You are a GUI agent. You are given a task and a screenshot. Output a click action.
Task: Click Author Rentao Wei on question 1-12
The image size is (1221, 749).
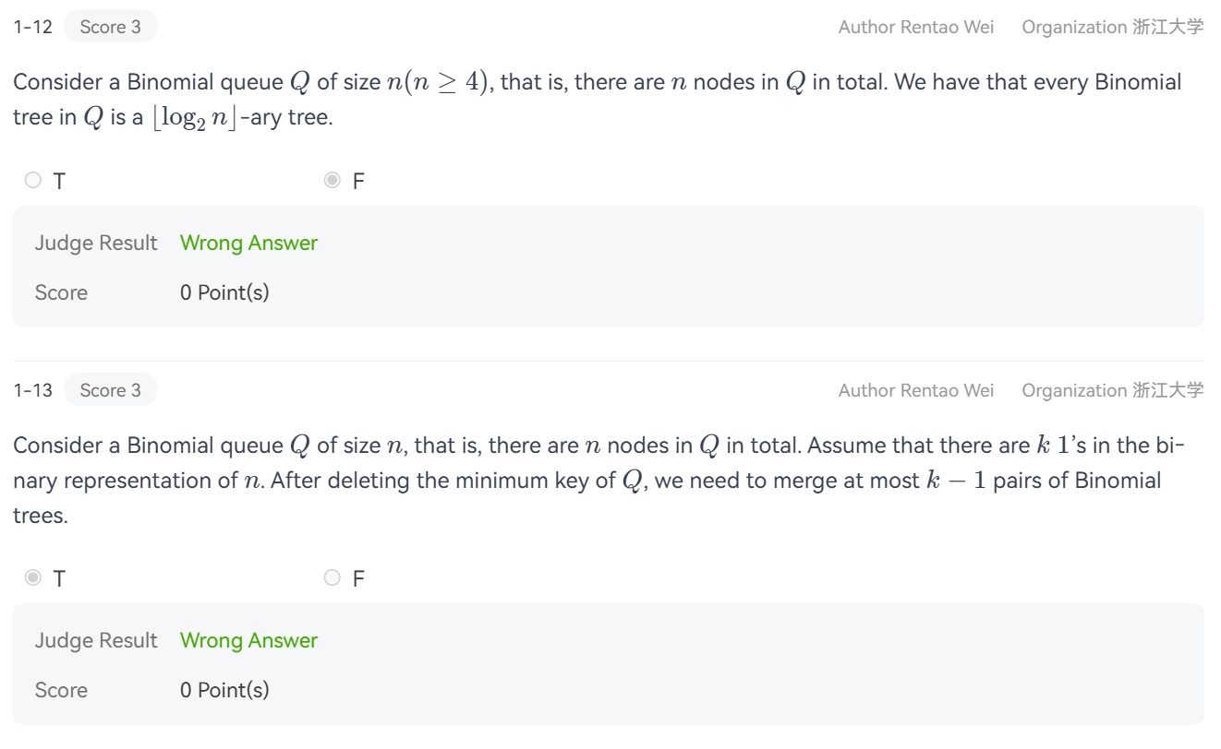pyautogui.click(x=916, y=27)
